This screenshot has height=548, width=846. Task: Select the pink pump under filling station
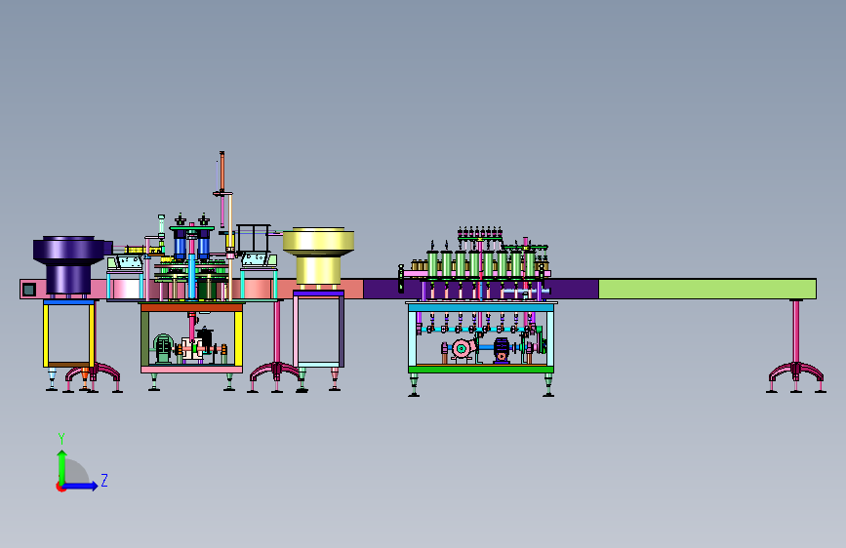pyautogui.click(x=463, y=348)
